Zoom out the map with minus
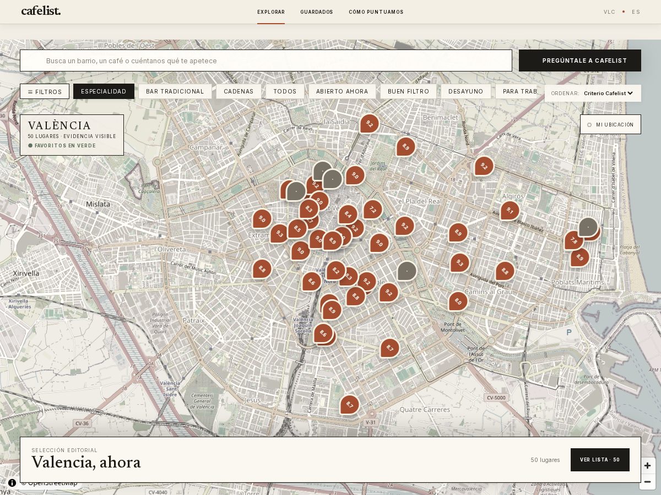The width and height of the screenshot is (661, 495). click(x=647, y=482)
